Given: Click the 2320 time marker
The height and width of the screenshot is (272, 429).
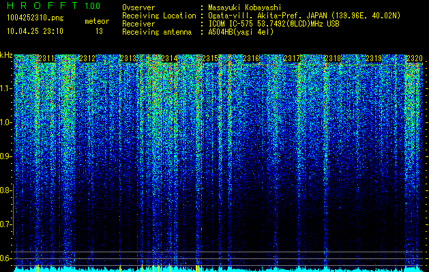Looking at the screenshot, I should tap(415, 58).
